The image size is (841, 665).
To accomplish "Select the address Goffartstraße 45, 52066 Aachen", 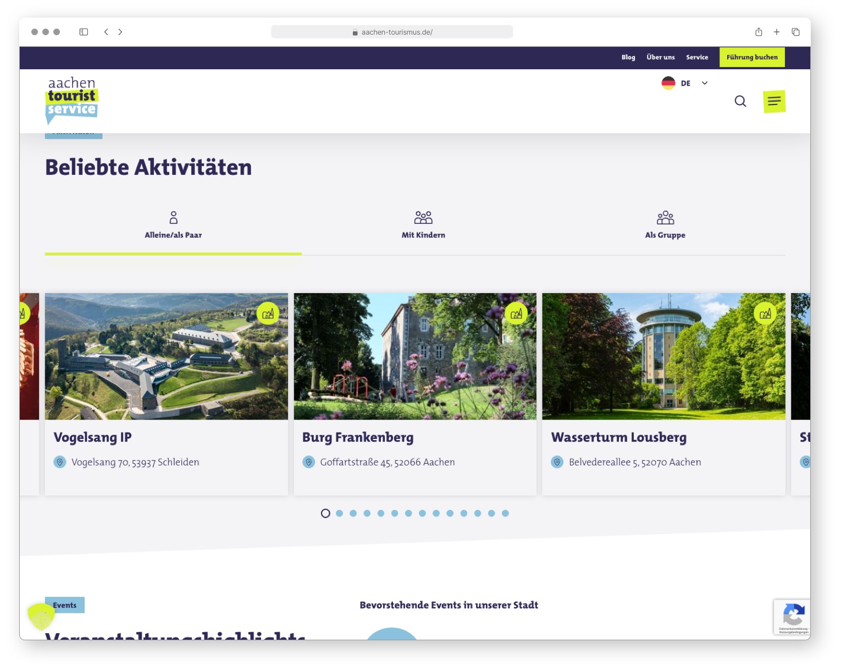I will pos(388,463).
